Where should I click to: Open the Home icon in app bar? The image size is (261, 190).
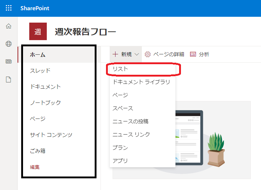click(x=8, y=26)
